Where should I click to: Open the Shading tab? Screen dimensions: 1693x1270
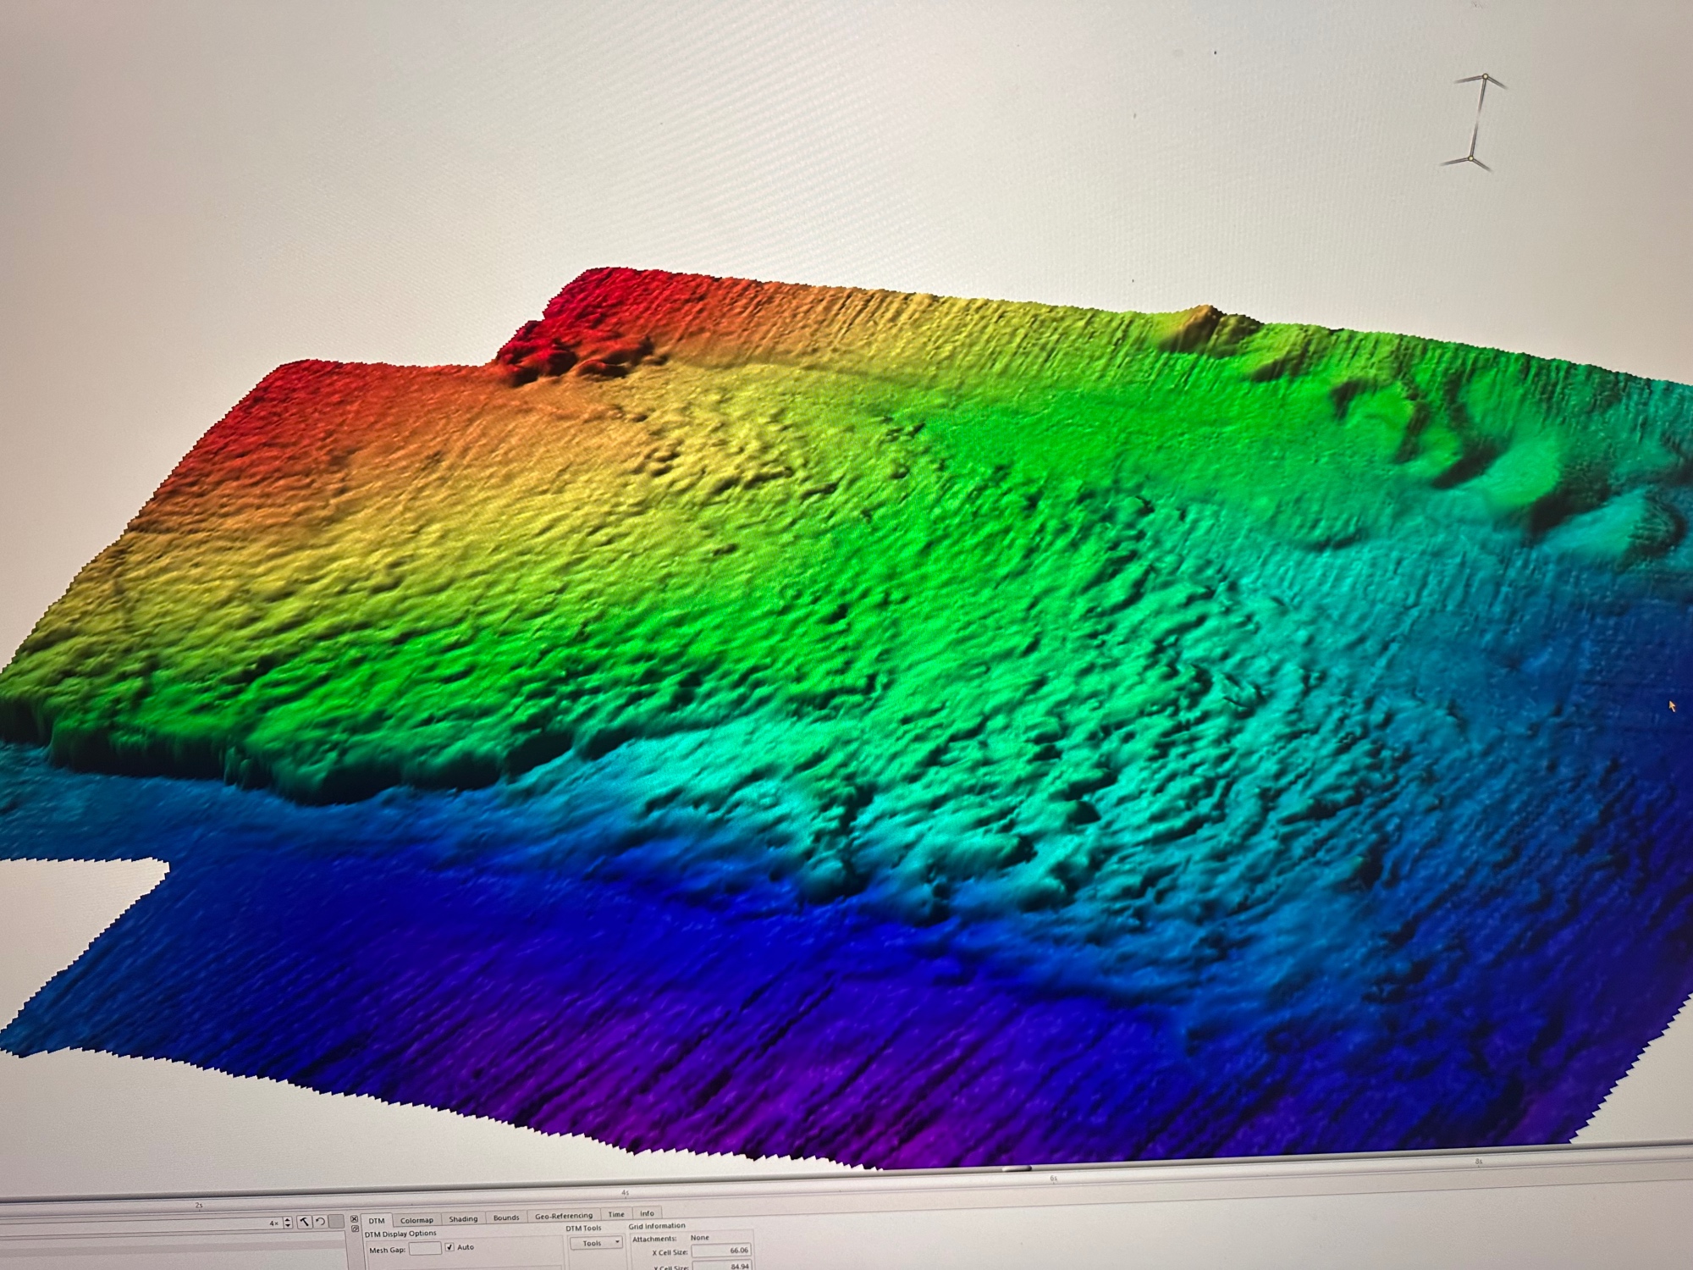[463, 1219]
